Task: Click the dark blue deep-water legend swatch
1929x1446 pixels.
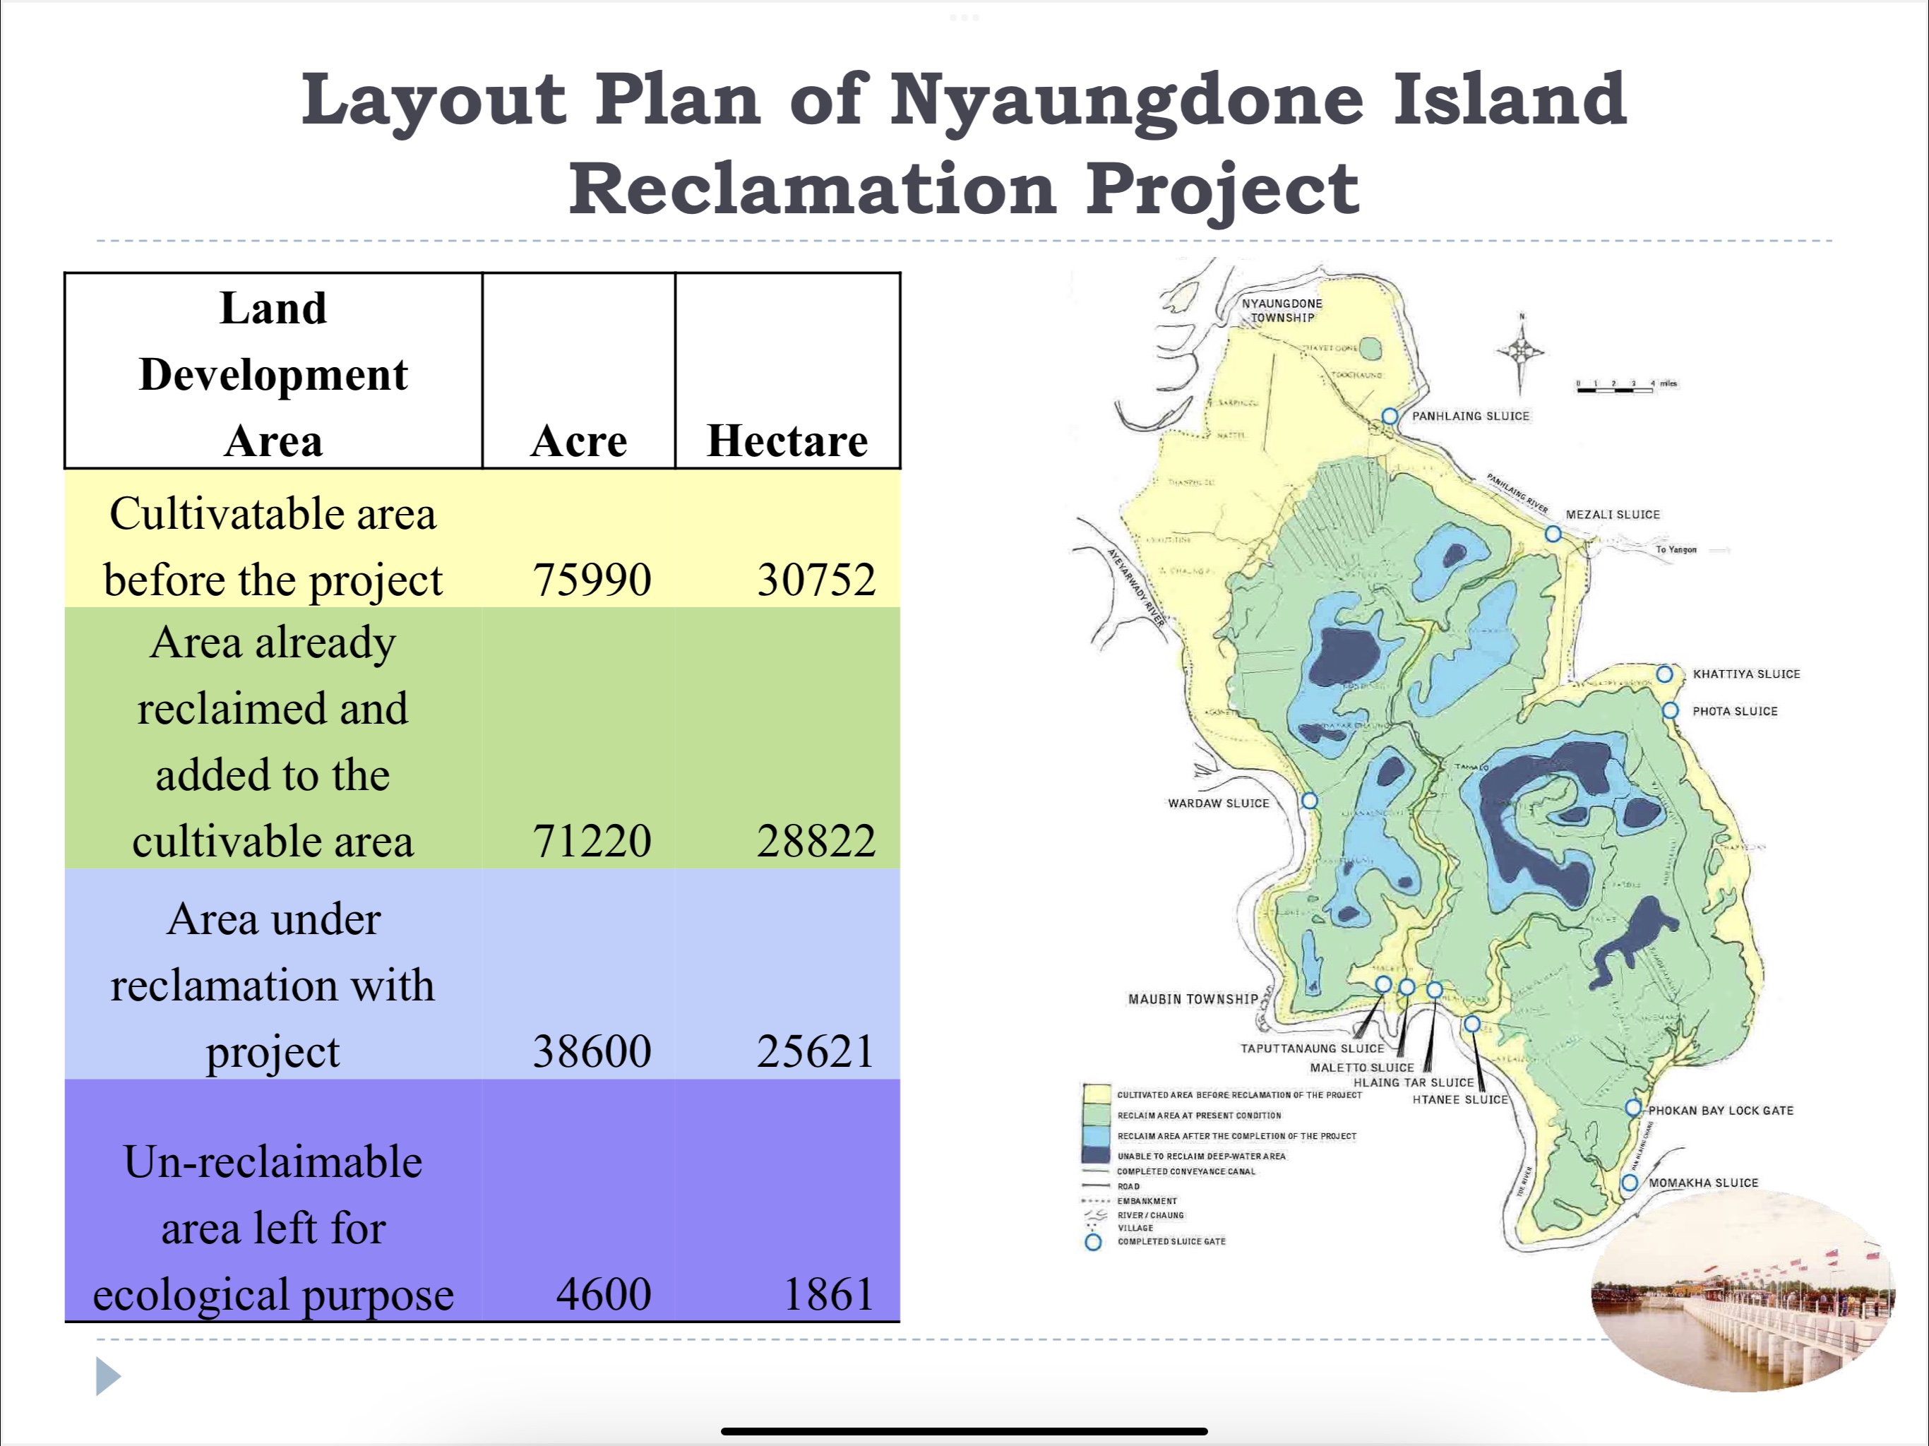Action: click(1096, 1154)
